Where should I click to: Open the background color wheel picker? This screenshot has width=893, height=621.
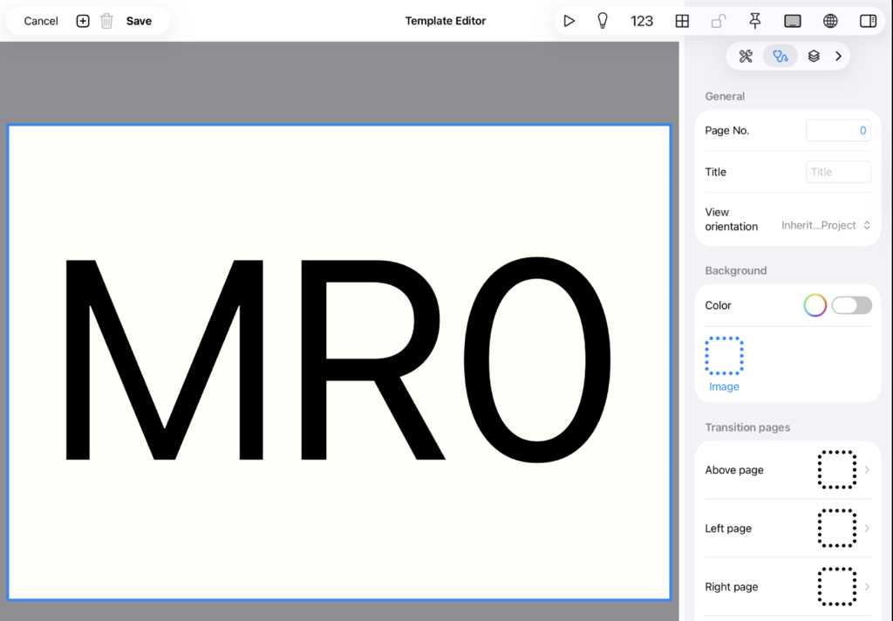[x=815, y=305]
